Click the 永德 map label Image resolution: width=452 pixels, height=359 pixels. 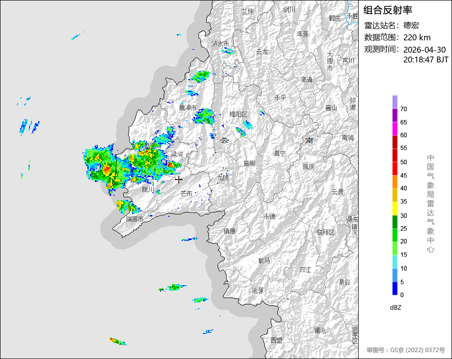[x=269, y=216]
